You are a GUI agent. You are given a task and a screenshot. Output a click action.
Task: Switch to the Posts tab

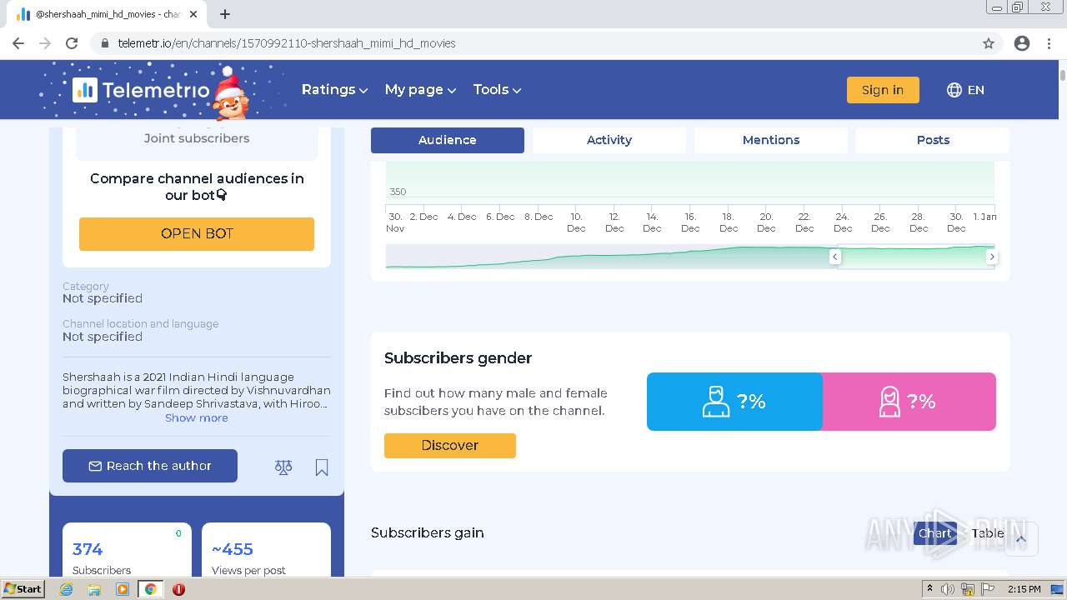tap(933, 140)
